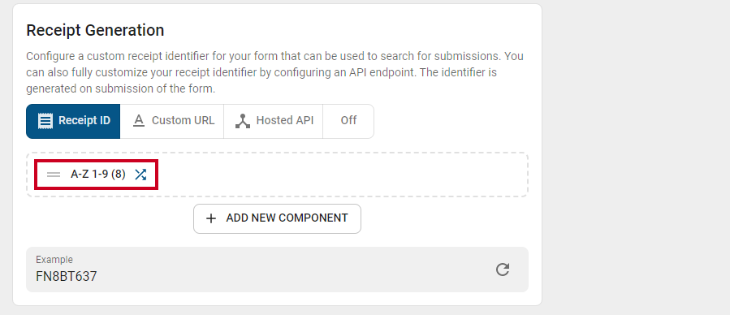Click the Receipt Generation heading
The image size is (730, 315).
95,30
